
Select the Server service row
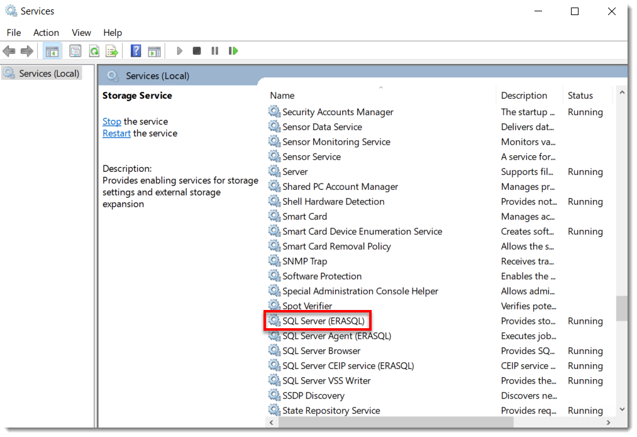295,172
